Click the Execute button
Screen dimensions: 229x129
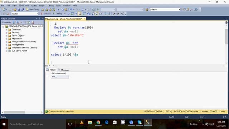click(45, 14)
